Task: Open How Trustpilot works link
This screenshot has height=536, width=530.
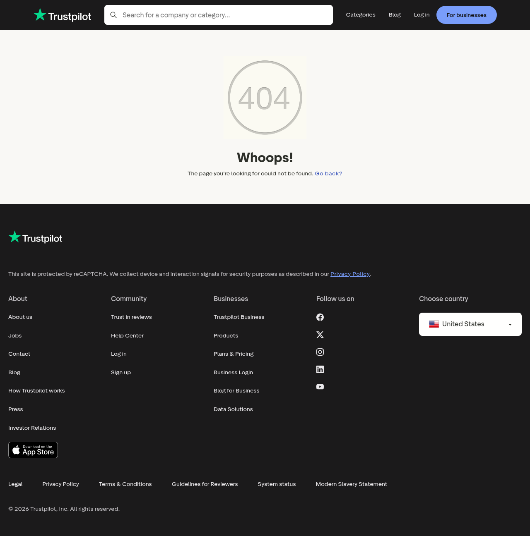Action: point(36,390)
